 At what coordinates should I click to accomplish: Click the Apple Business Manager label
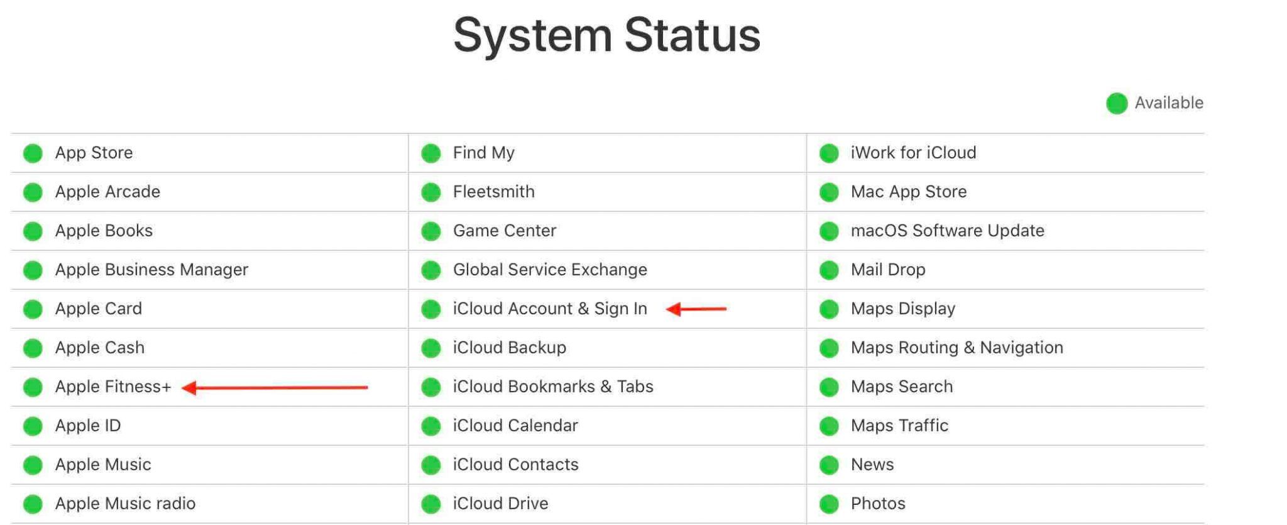pyautogui.click(x=151, y=270)
